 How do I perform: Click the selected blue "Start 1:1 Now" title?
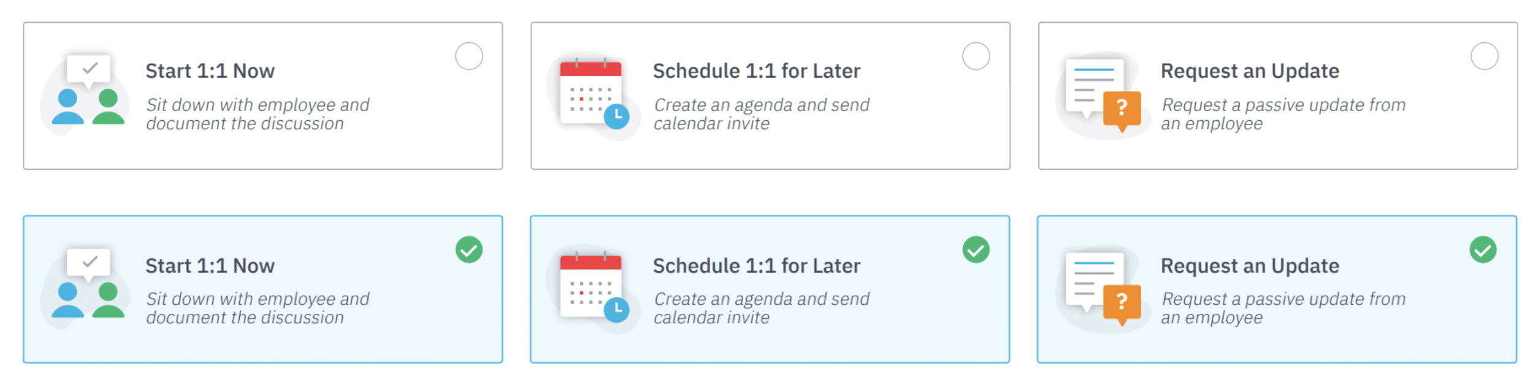coord(210,266)
